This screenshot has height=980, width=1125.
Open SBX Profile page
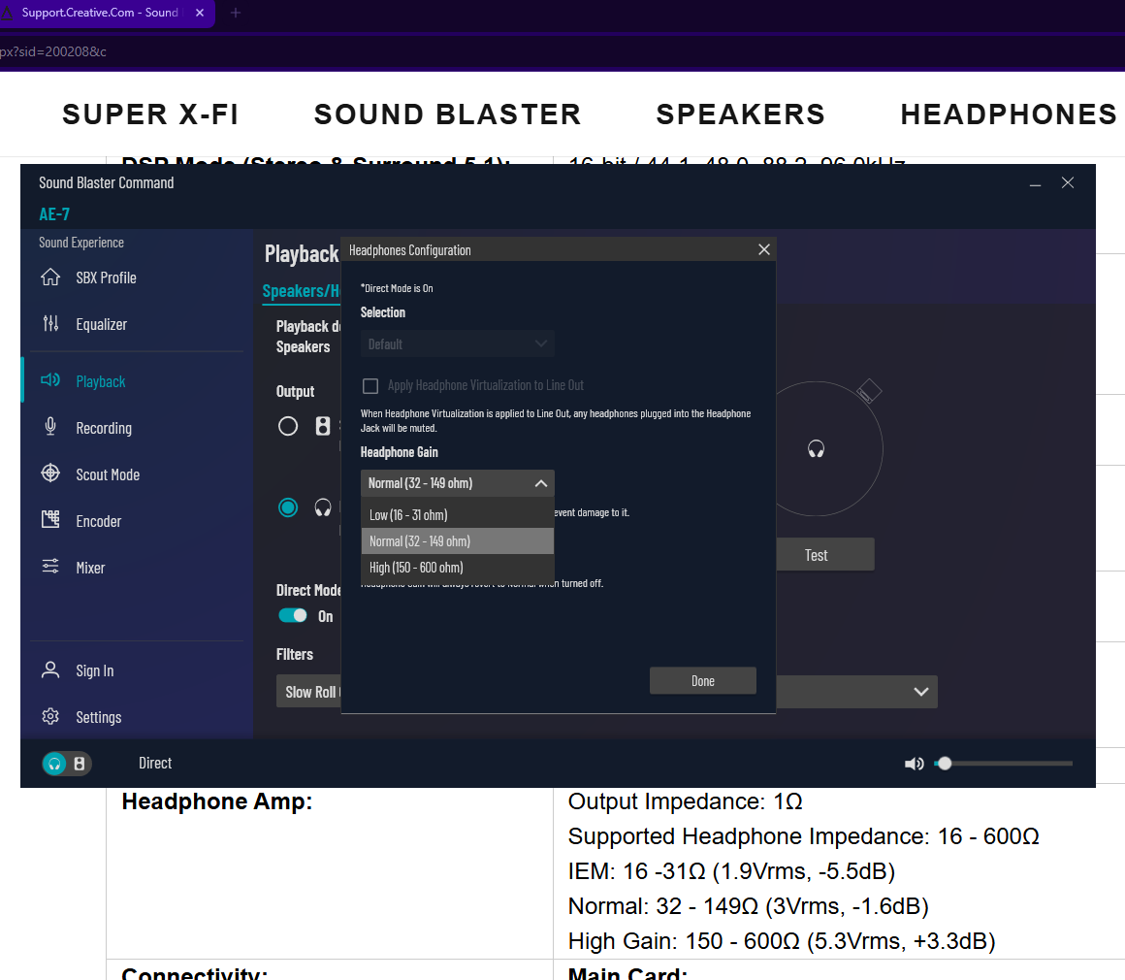pyautogui.click(x=106, y=278)
